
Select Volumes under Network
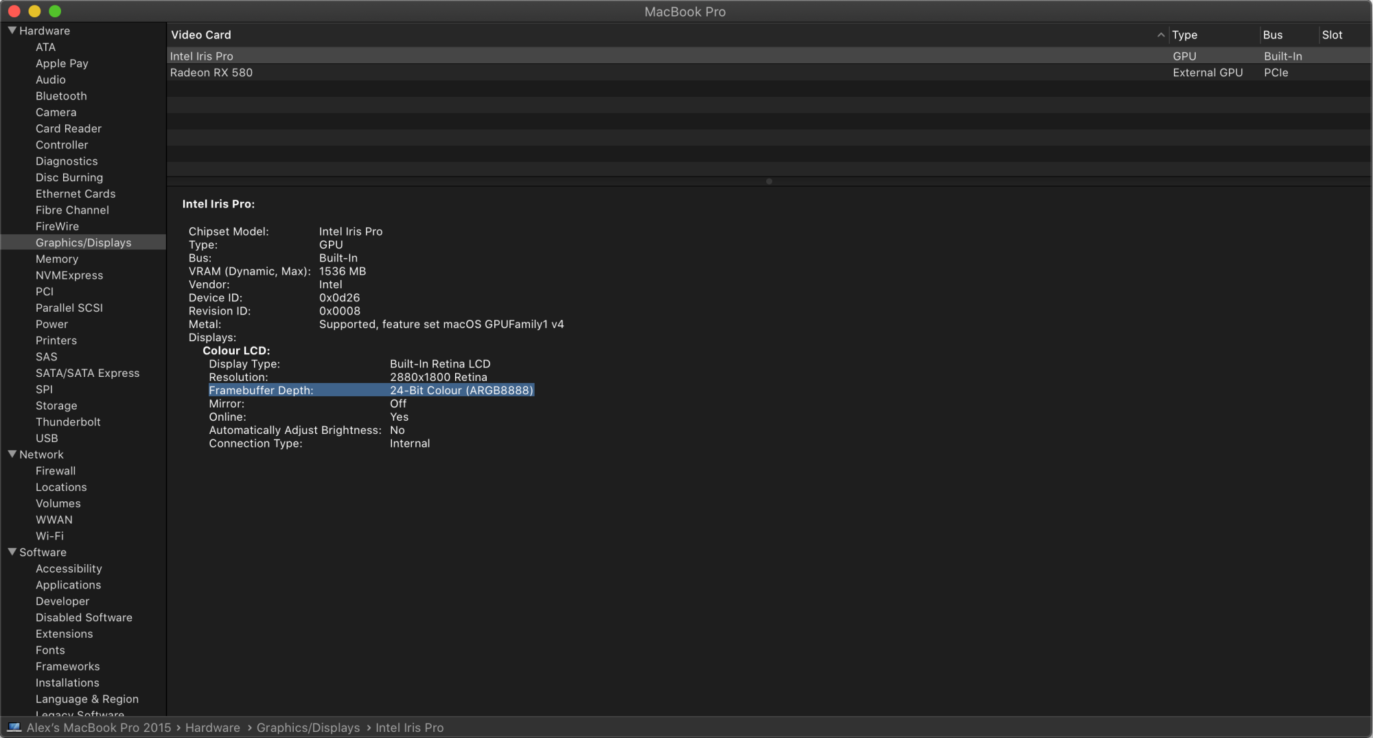58,503
